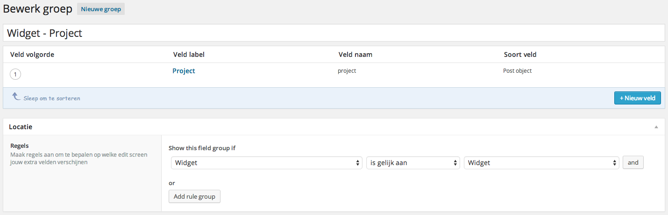
Task: Click the 'and' button to add a rule
Action: pyautogui.click(x=633, y=162)
